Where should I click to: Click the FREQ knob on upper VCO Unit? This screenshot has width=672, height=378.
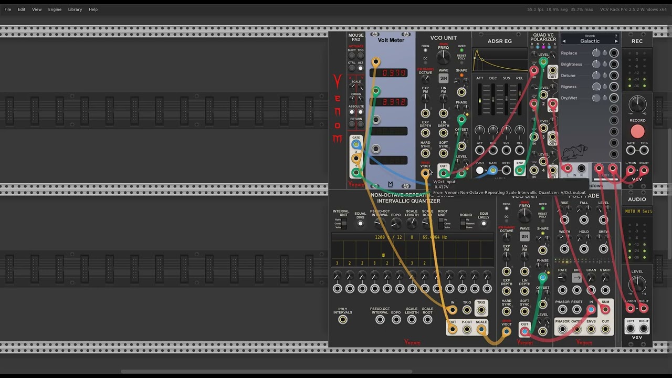click(444, 58)
